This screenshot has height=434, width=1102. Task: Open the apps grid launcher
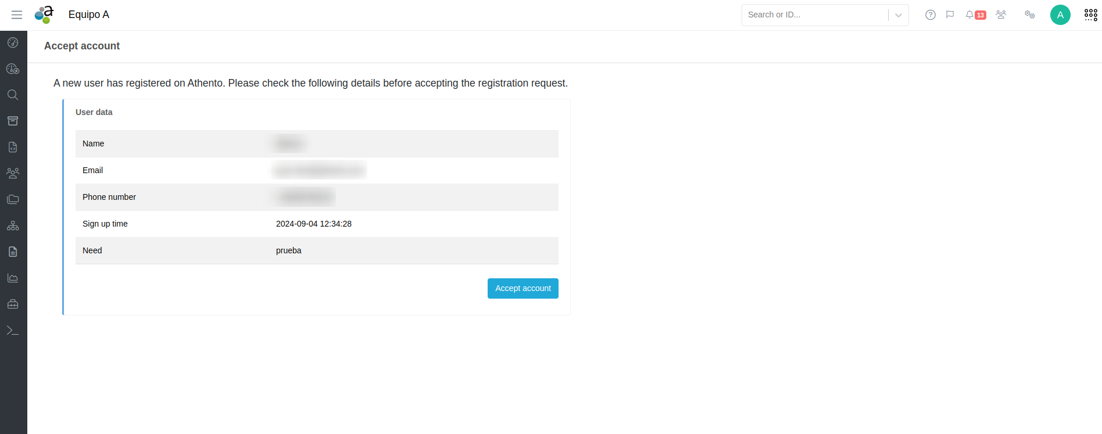pyautogui.click(x=1090, y=15)
